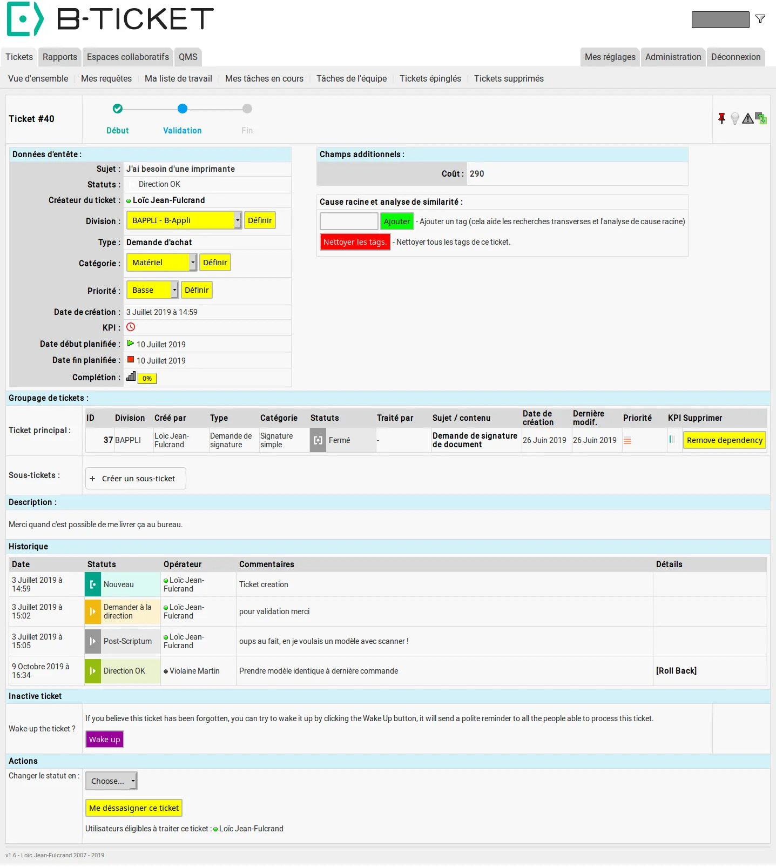Click the B-Ticket logo
This screenshot has height=867, width=776.
(x=110, y=19)
